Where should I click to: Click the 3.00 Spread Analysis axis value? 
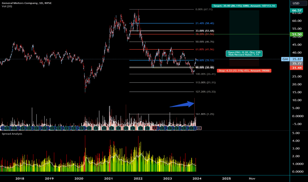[296, 148]
